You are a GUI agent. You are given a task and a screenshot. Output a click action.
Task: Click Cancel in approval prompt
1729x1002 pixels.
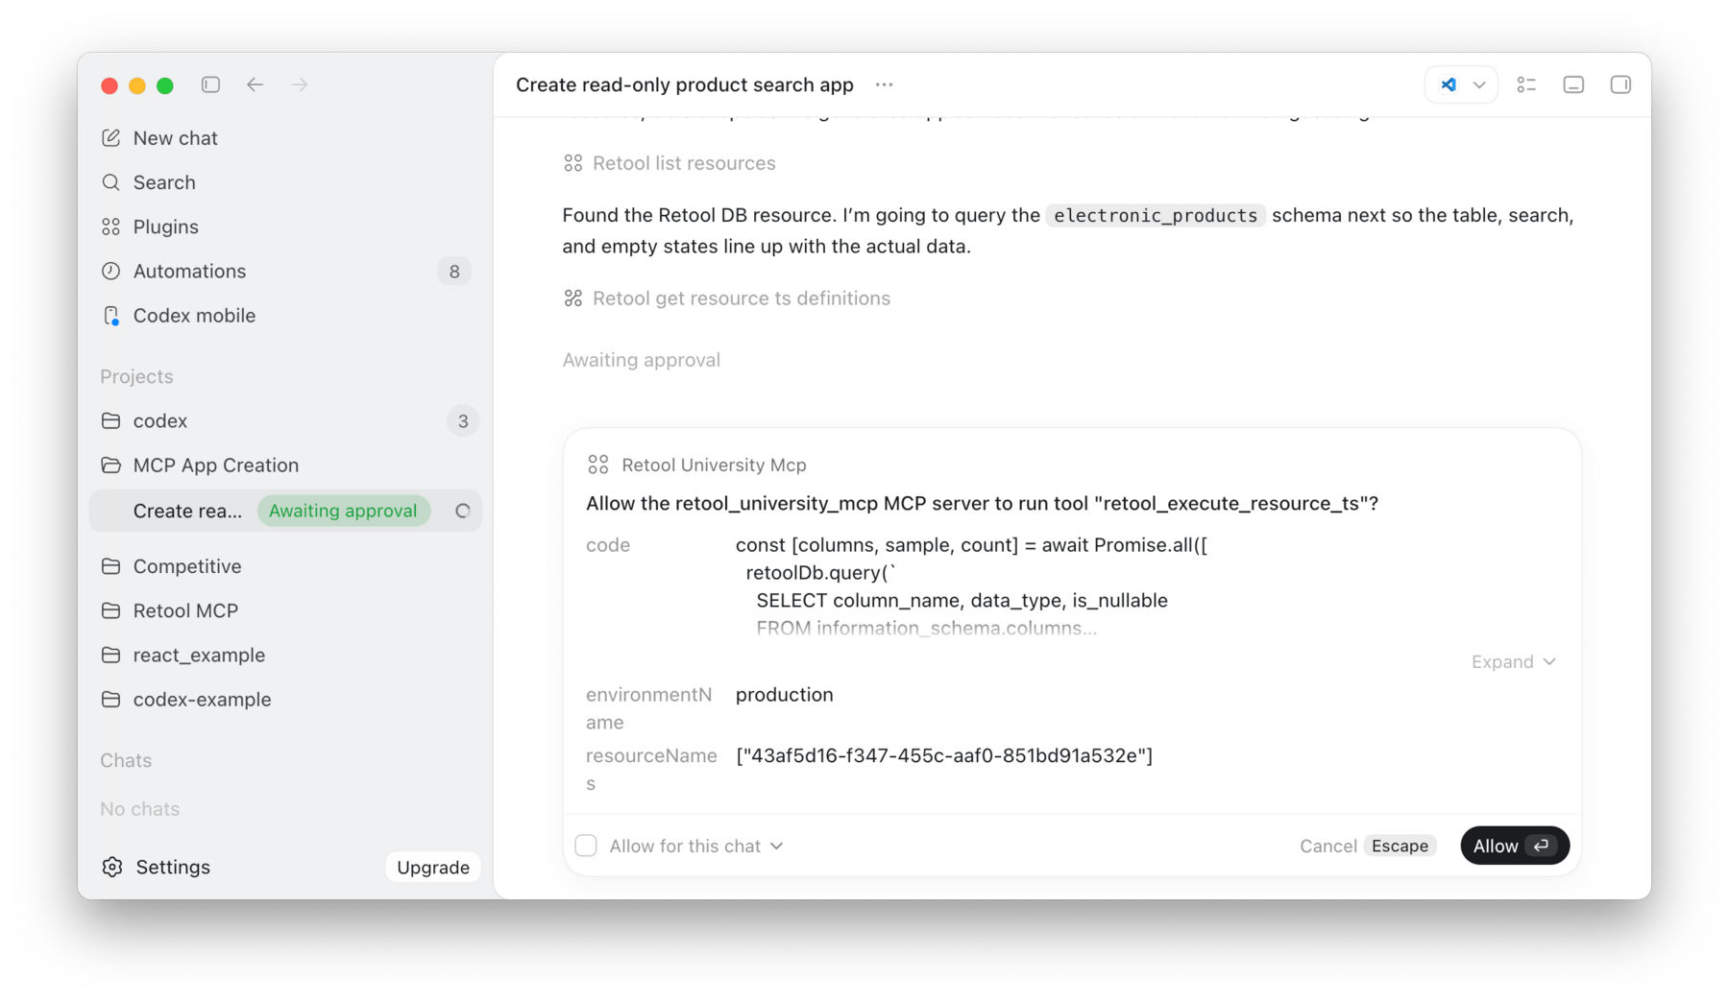1328,846
